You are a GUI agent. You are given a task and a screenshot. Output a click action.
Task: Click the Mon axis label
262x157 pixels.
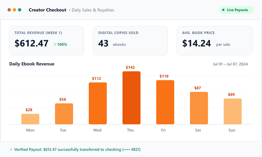tap(30, 130)
